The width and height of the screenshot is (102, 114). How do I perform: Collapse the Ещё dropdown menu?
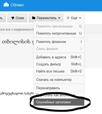click(x=74, y=18)
